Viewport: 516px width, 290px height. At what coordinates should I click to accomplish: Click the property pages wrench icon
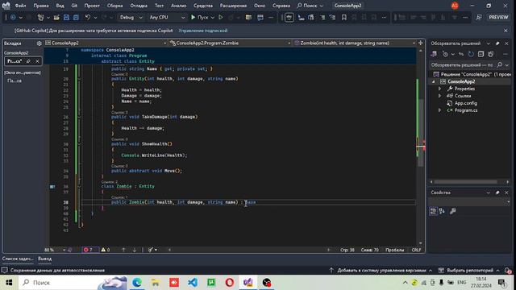coord(453,211)
